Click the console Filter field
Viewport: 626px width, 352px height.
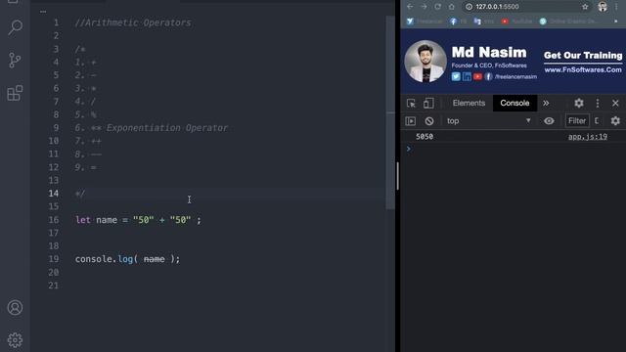[x=577, y=121]
